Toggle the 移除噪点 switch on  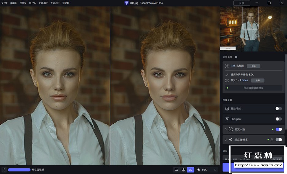tap(279, 109)
